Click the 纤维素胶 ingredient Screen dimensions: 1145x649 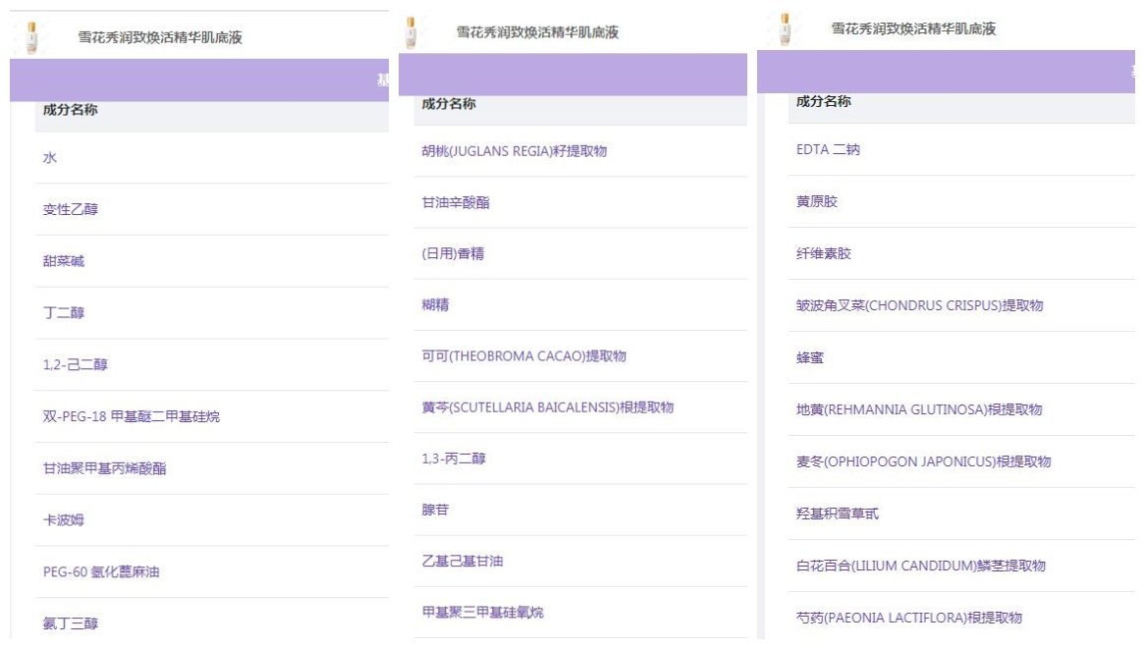click(x=824, y=254)
